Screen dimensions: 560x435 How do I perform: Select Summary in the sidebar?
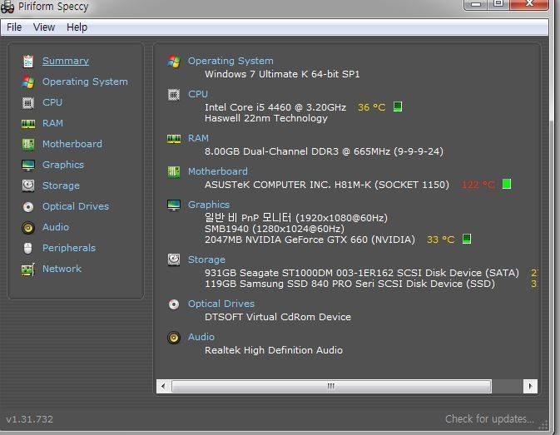[66, 61]
